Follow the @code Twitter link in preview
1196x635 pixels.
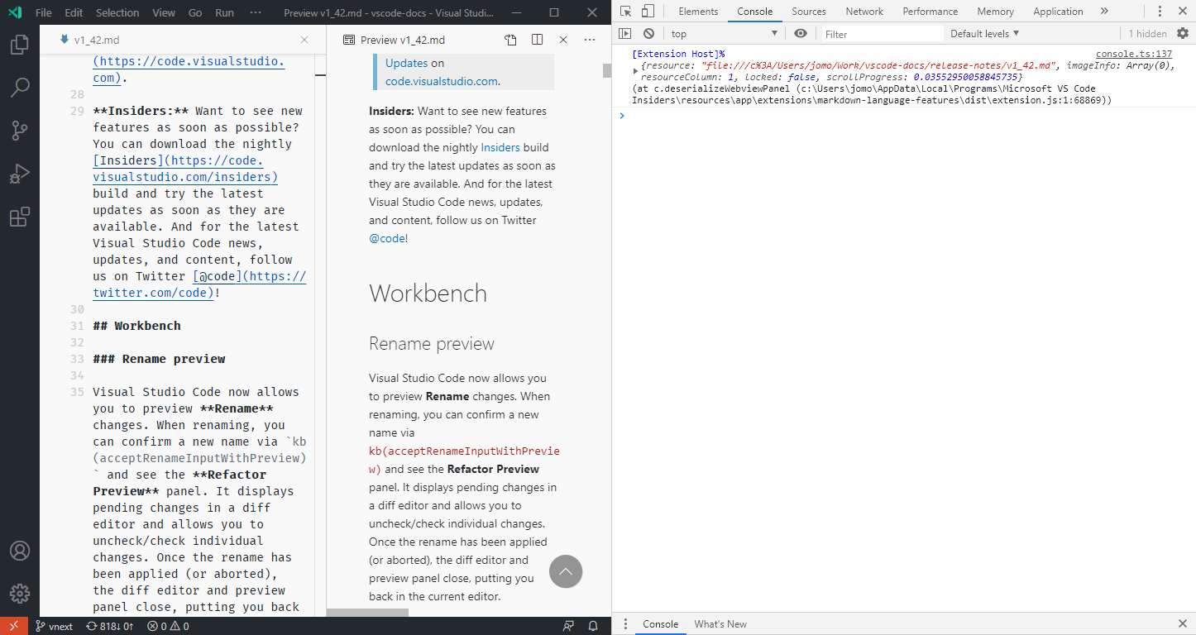(x=387, y=238)
